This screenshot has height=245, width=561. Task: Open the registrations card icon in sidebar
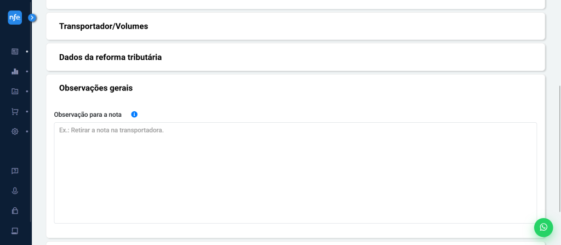coord(15,52)
